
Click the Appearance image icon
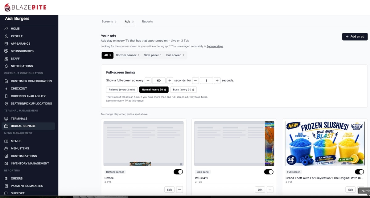(x=6, y=44)
